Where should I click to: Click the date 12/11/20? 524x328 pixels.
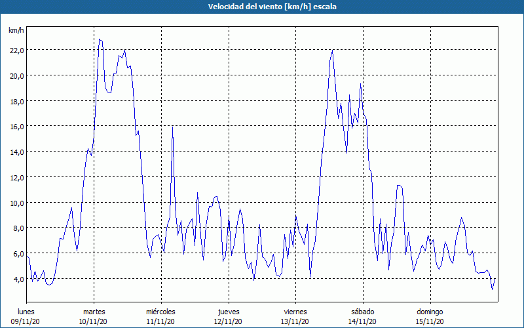228,321
